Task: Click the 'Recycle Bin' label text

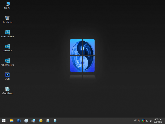Action: click(x=7, y=22)
